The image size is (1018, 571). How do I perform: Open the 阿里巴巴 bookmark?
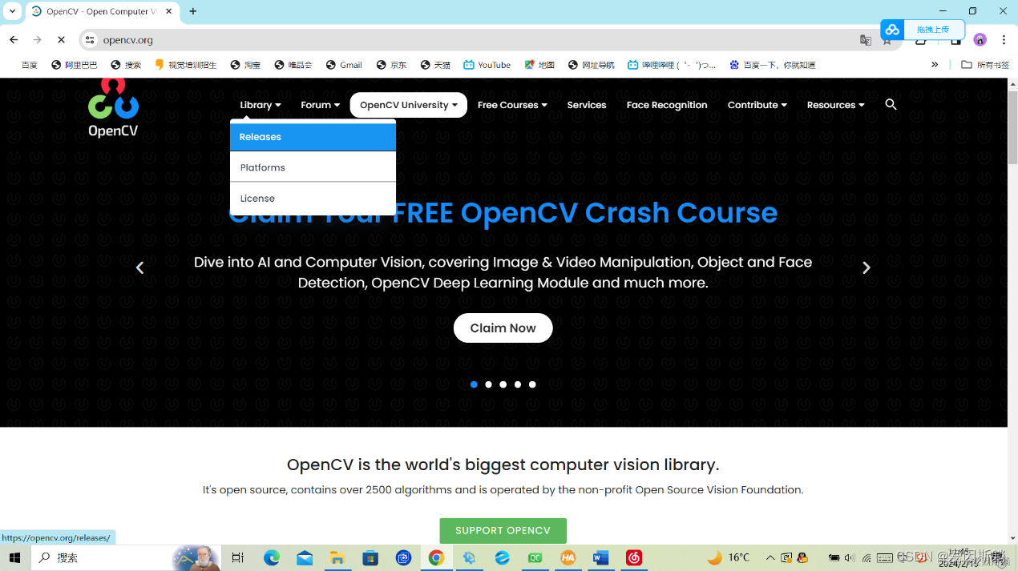point(74,65)
